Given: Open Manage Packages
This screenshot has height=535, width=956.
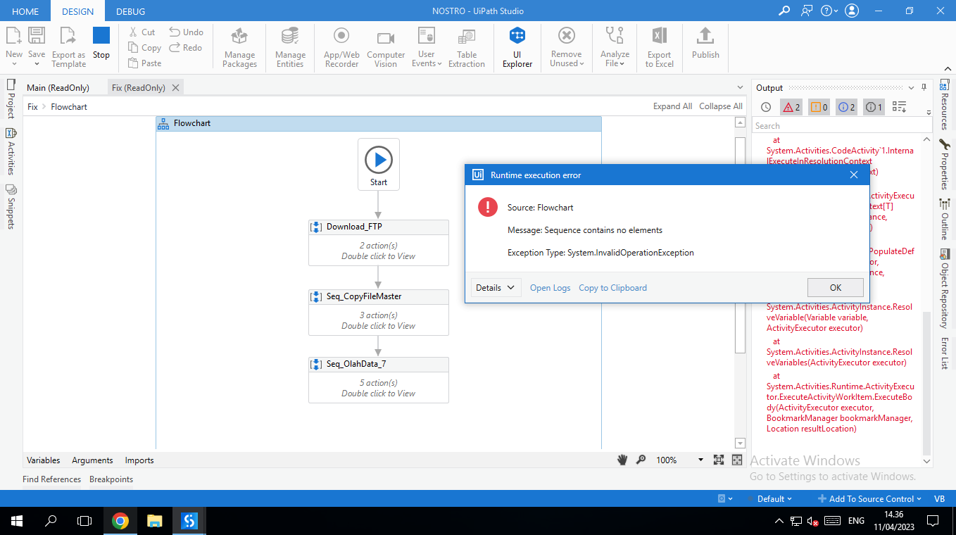Looking at the screenshot, I should [x=240, y=47].
